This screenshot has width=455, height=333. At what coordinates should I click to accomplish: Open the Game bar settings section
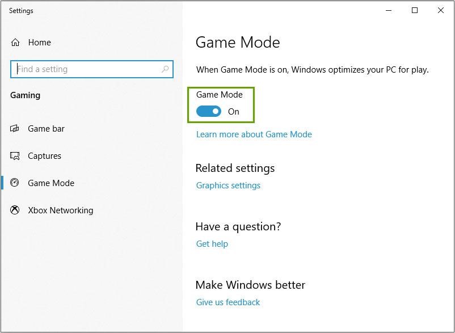coord(46,129)
